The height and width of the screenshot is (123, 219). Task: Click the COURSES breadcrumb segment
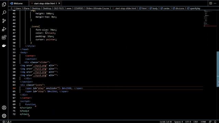[x=79, y=8]
